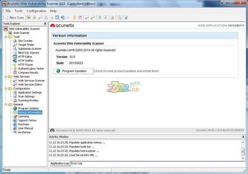This screenshot has width=248, height=174.
Task: Select Scanning Profiles tree item
Action: pyautogui.click(x=28, y=101)
